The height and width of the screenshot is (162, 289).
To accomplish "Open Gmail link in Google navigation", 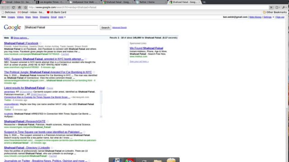I will [x=54, y=17].
